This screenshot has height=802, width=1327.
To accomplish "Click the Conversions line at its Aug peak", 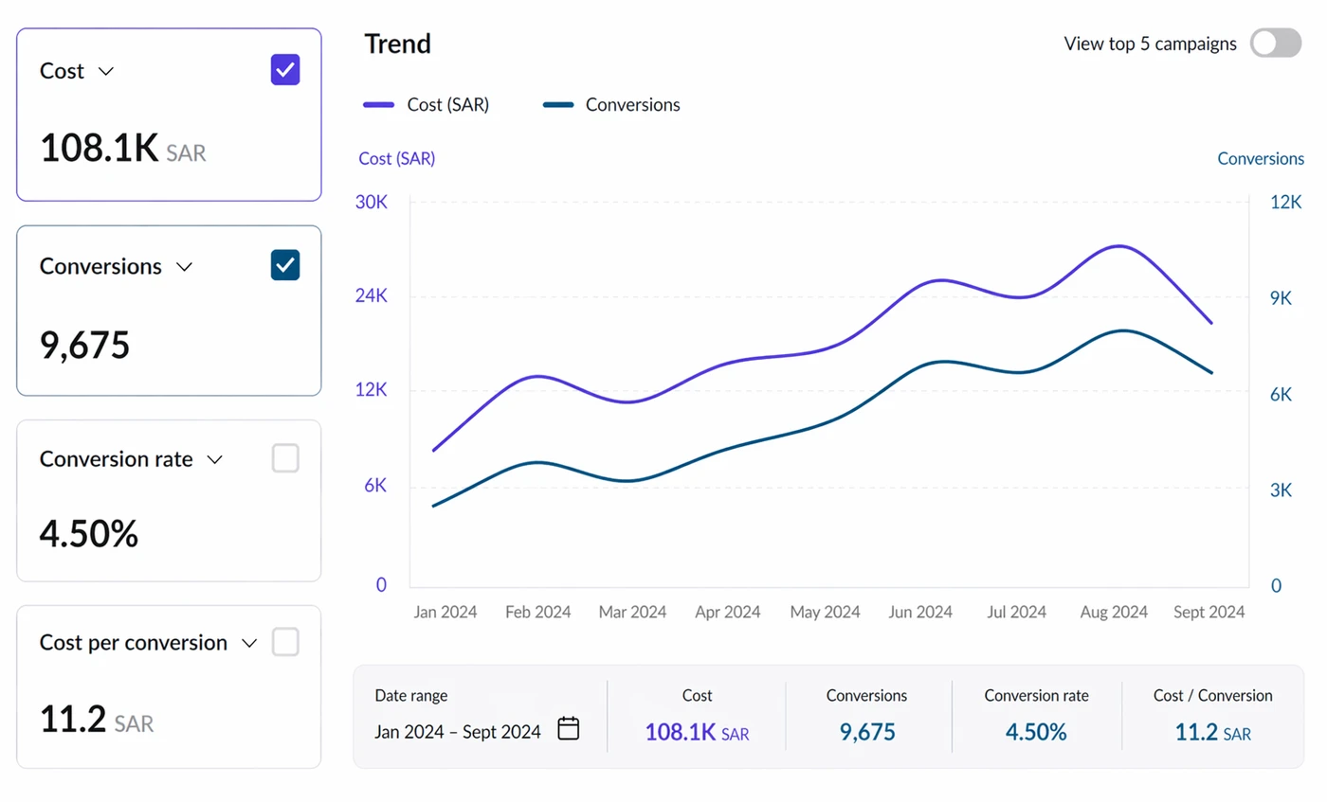I will click(1123, 330).
